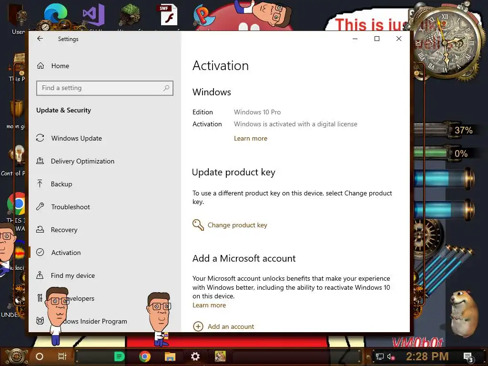The height and width of the screenshot is (366, 488).
Task: Open Find my device settings
Action: click(x=73, y=275)
